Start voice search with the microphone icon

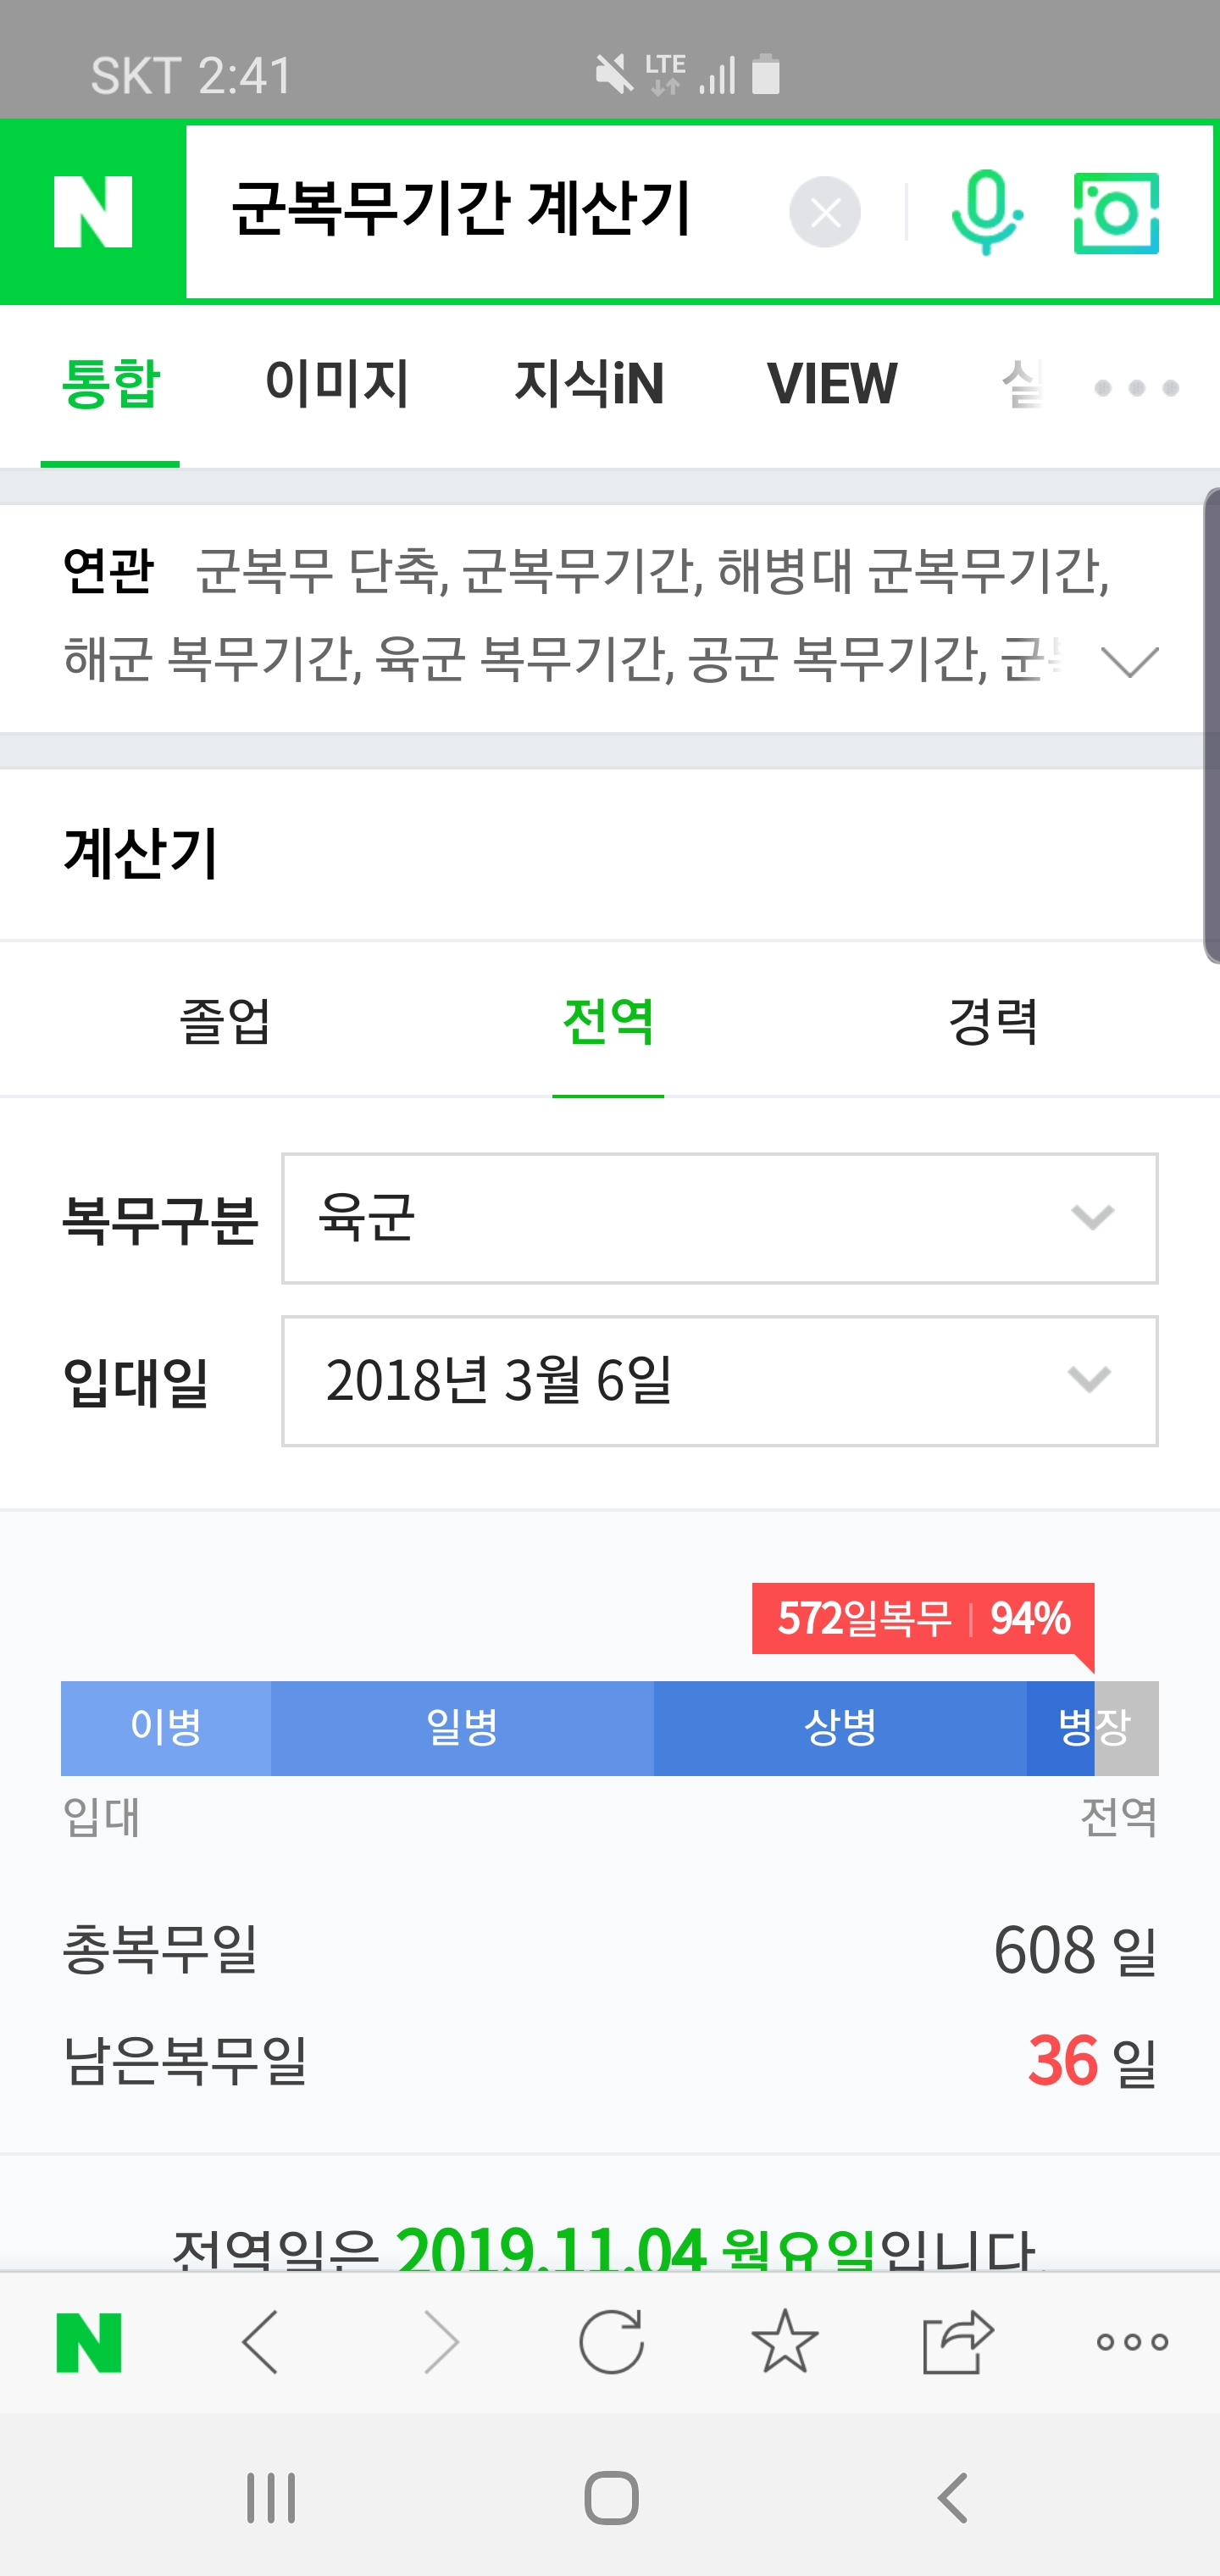point(986,212)
